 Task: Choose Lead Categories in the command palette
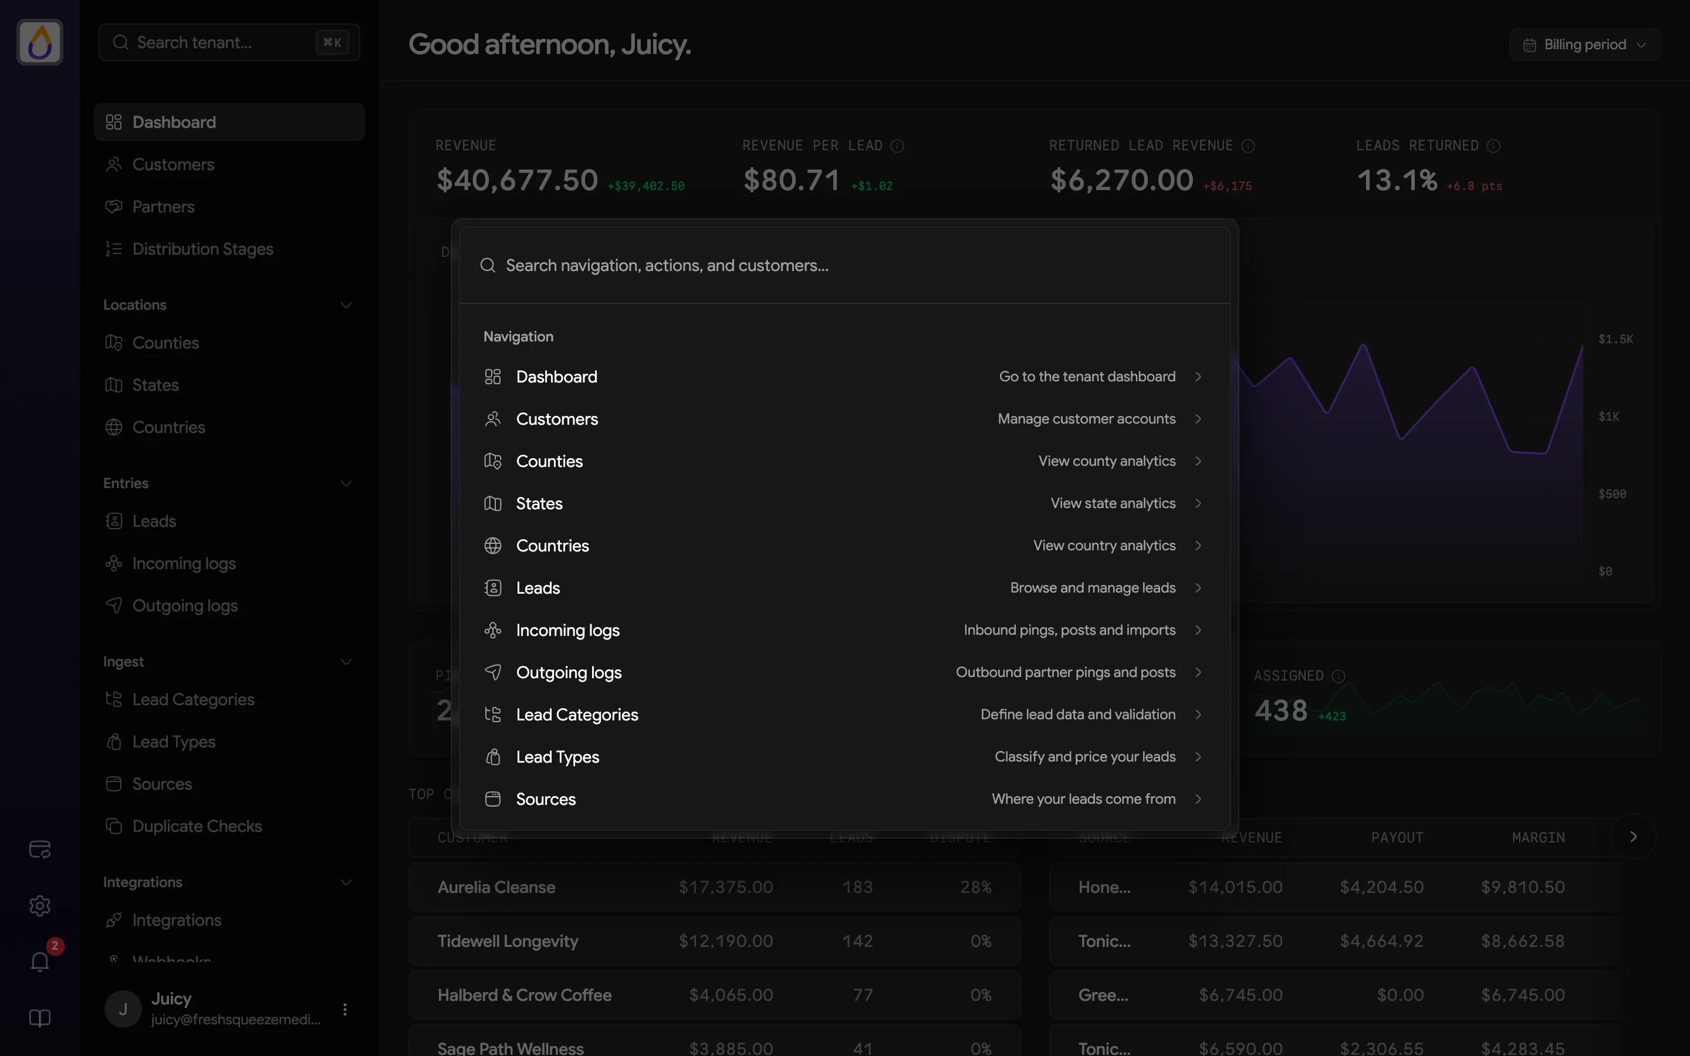(844, 715)
